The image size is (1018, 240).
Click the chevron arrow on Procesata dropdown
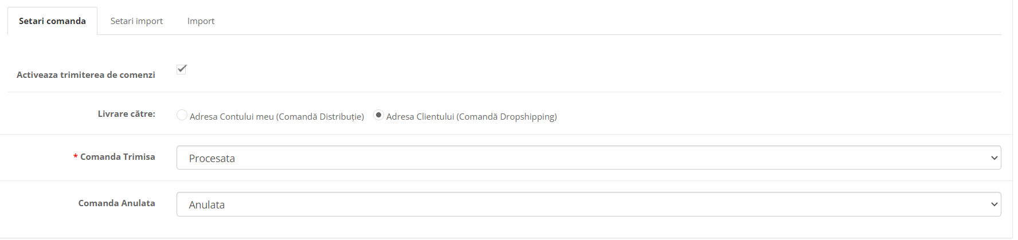click(x=994, y=158)
